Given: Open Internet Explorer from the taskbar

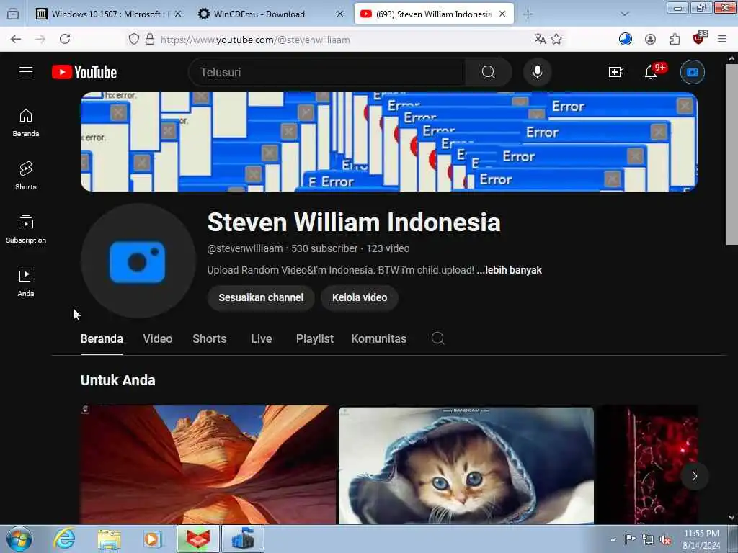Looking at the screenshot, I should pyautogui.click(x=64, y=539).
